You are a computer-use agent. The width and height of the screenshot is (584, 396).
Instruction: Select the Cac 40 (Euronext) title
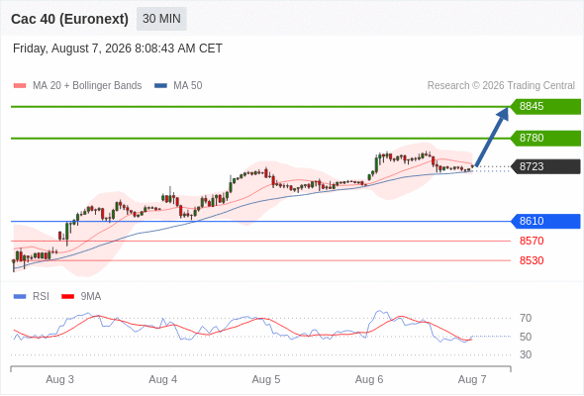(69, 19)
